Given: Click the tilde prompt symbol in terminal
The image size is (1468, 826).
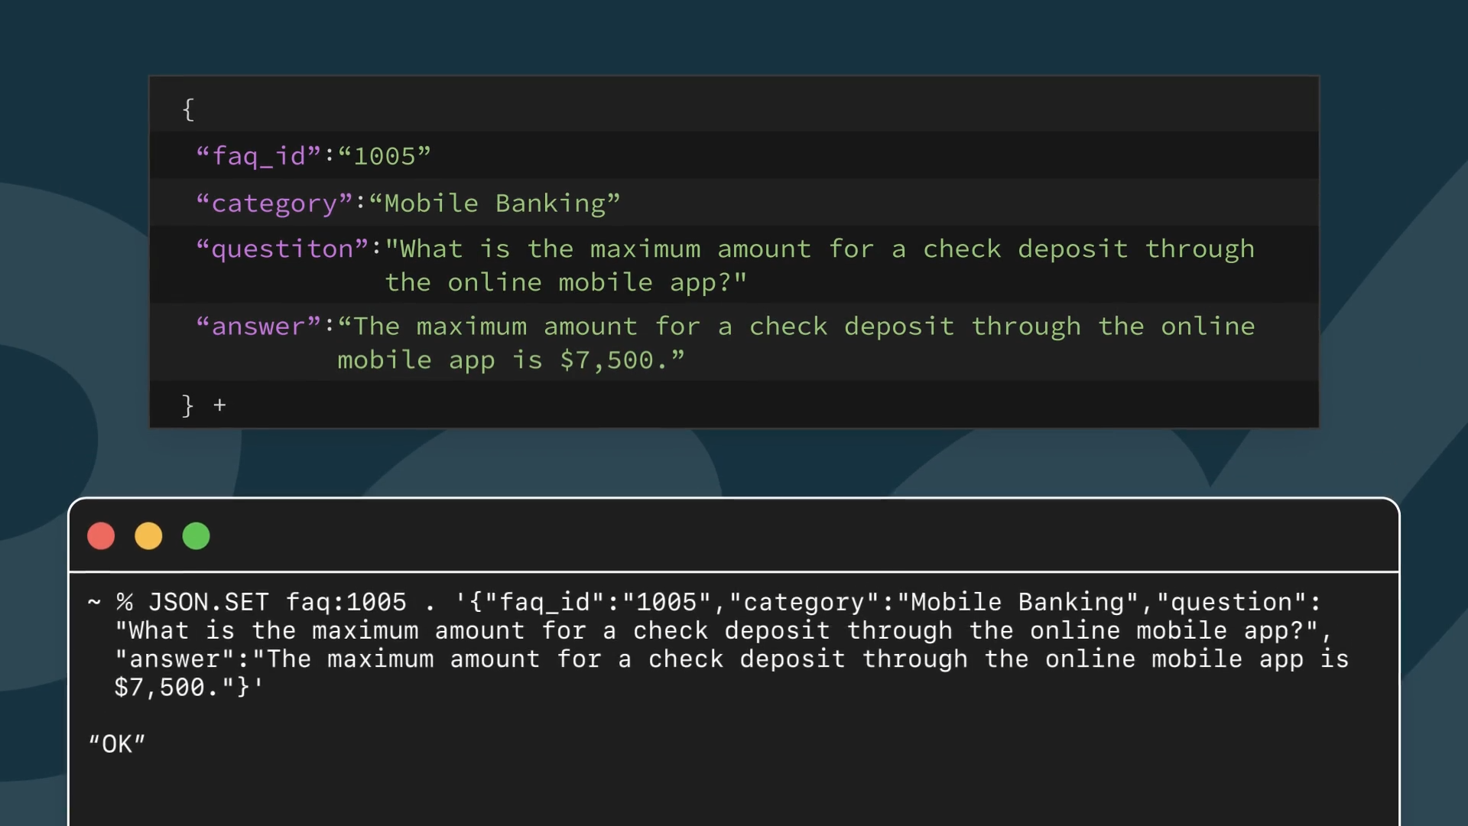Looking at the screenshot, I should 94,603.
